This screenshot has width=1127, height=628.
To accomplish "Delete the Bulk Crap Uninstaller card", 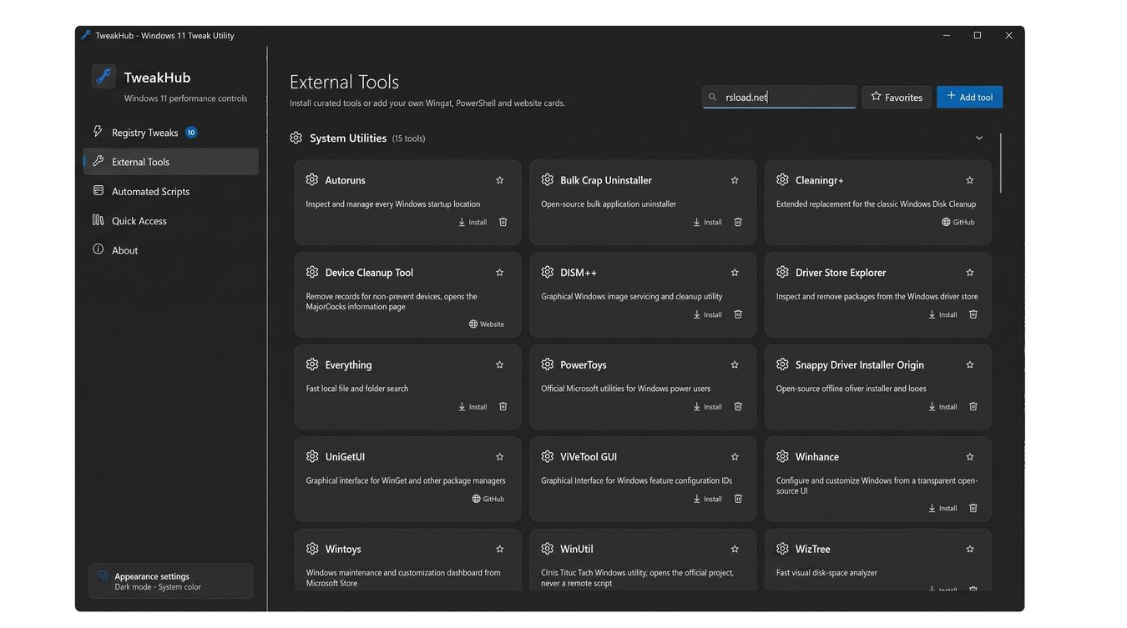I will pyautogui.click(x=738, y=222).
